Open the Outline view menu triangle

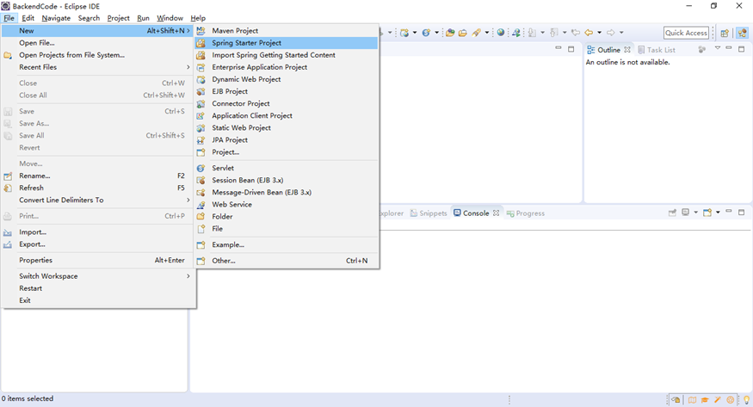pyautogui.click(x=718, y=48)
